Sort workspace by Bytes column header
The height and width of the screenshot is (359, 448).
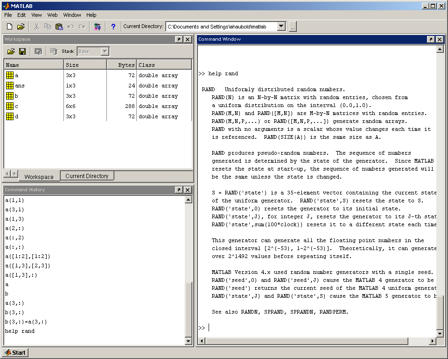pos(122,65)
